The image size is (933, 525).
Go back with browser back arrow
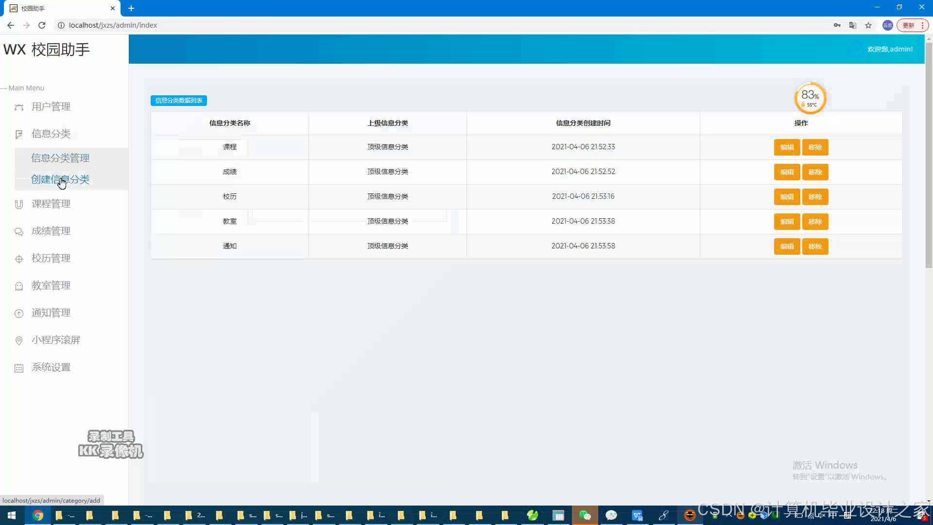[11, 25]
